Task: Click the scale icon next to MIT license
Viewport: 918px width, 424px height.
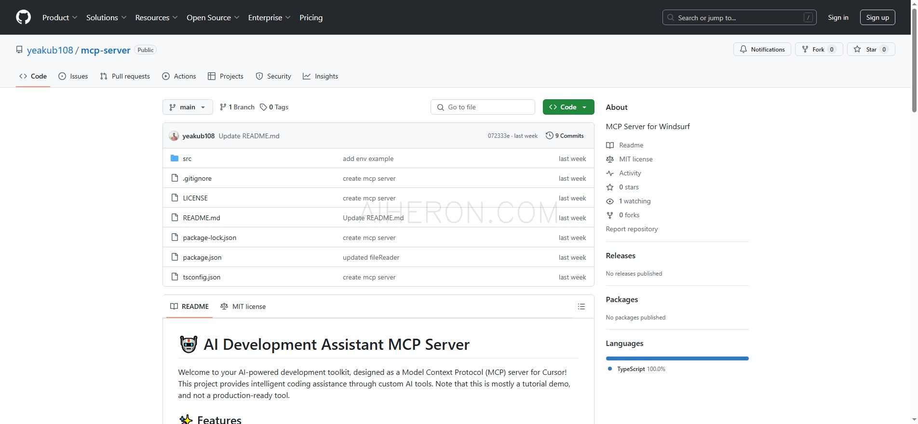Action: click(610, 159)
